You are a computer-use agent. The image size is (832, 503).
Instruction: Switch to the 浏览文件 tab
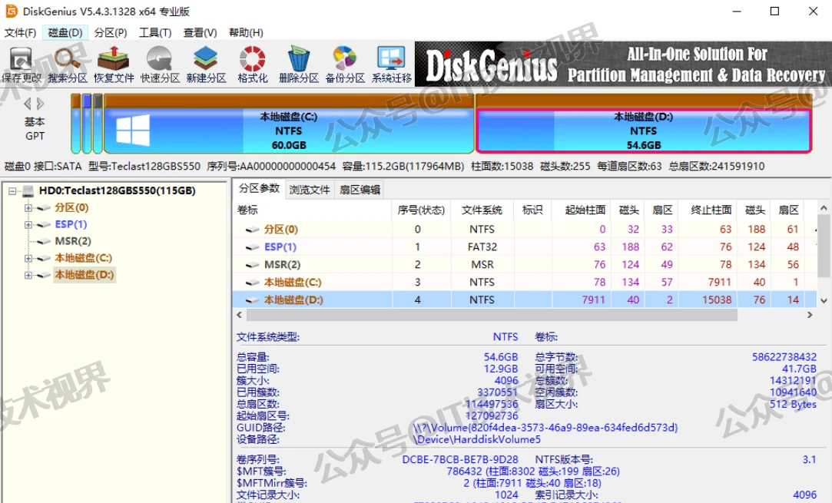click(x=310, y=190)
